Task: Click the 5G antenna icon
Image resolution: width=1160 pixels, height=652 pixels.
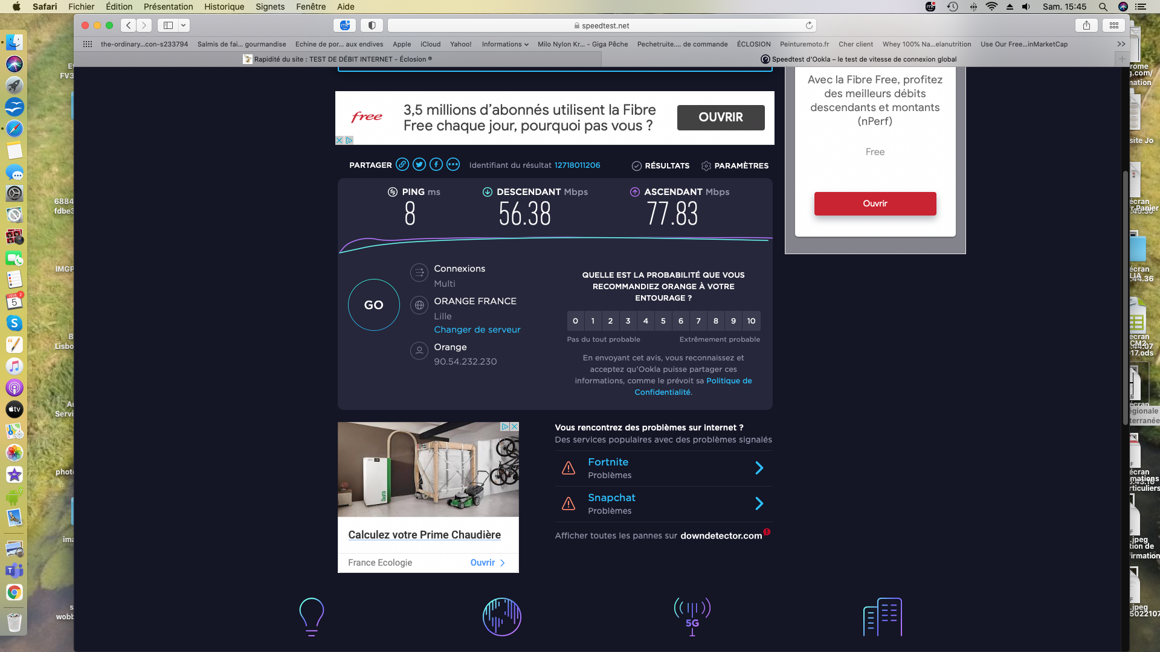Action: [692, 616]
